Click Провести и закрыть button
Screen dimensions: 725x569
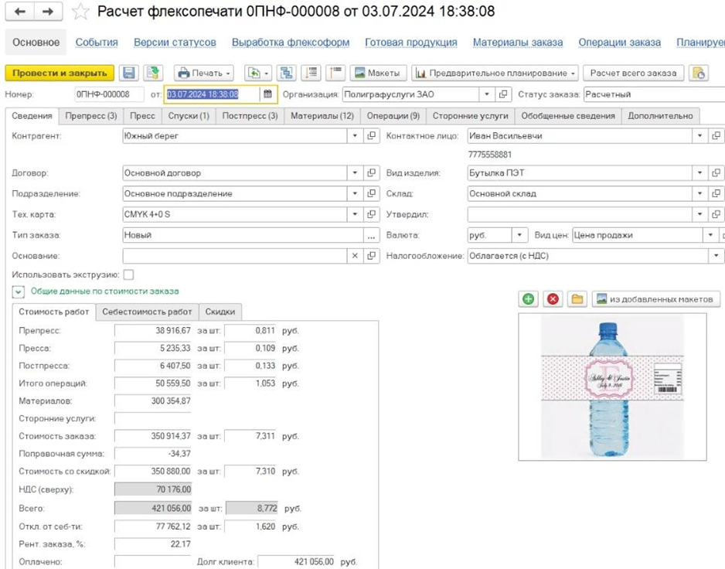pos(60,73)
